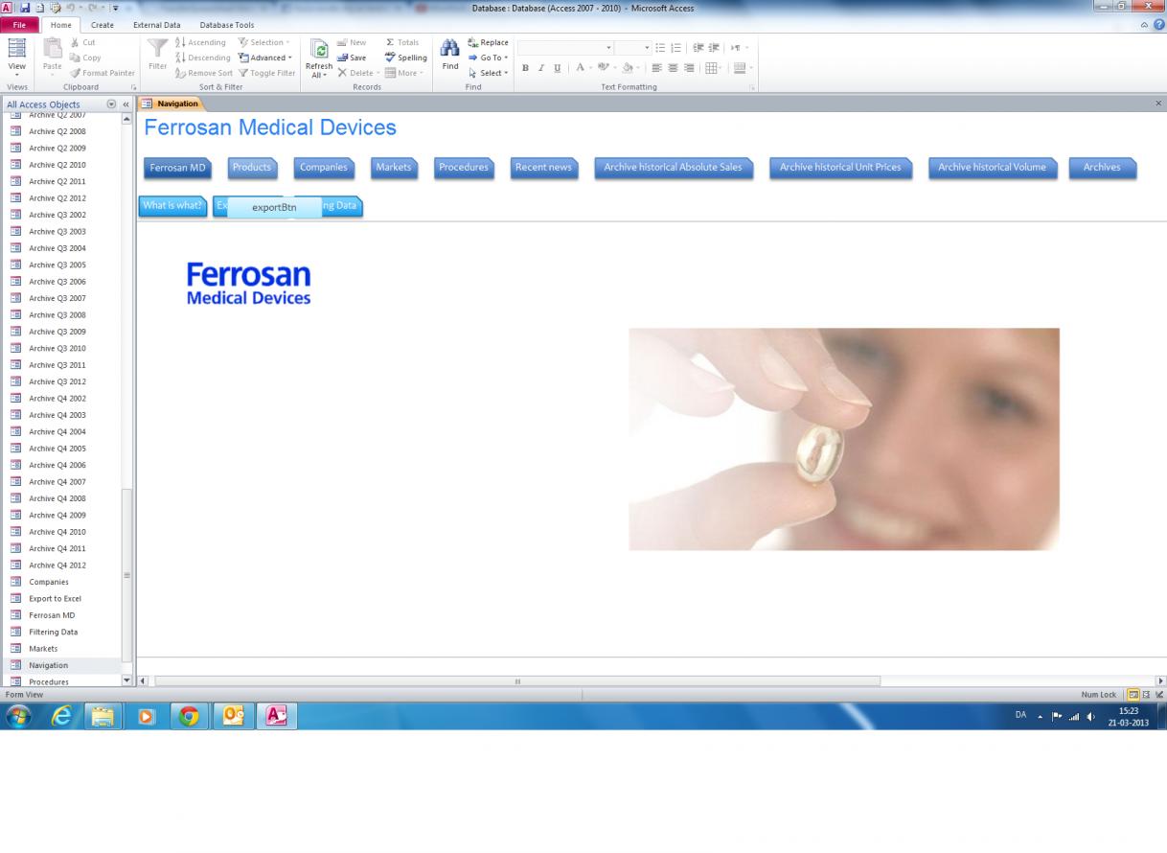Viewport: 1167px width, 853px height.
Task: Select the Navigation document tab
Action: (x=172, y=104)
